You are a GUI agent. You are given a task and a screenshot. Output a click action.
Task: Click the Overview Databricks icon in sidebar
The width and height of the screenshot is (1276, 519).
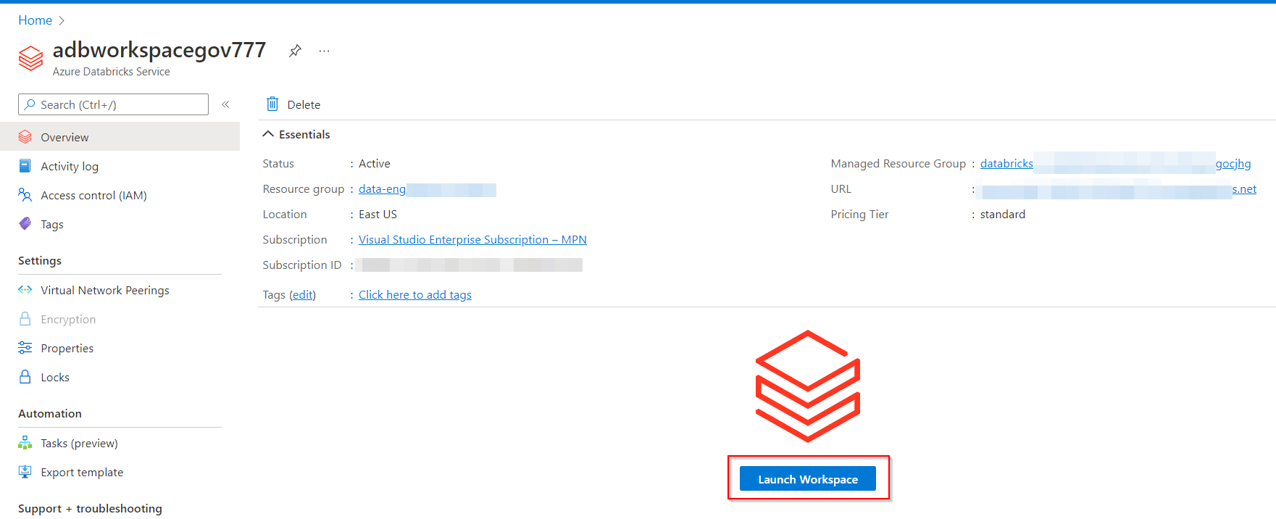tap(25, 136)
